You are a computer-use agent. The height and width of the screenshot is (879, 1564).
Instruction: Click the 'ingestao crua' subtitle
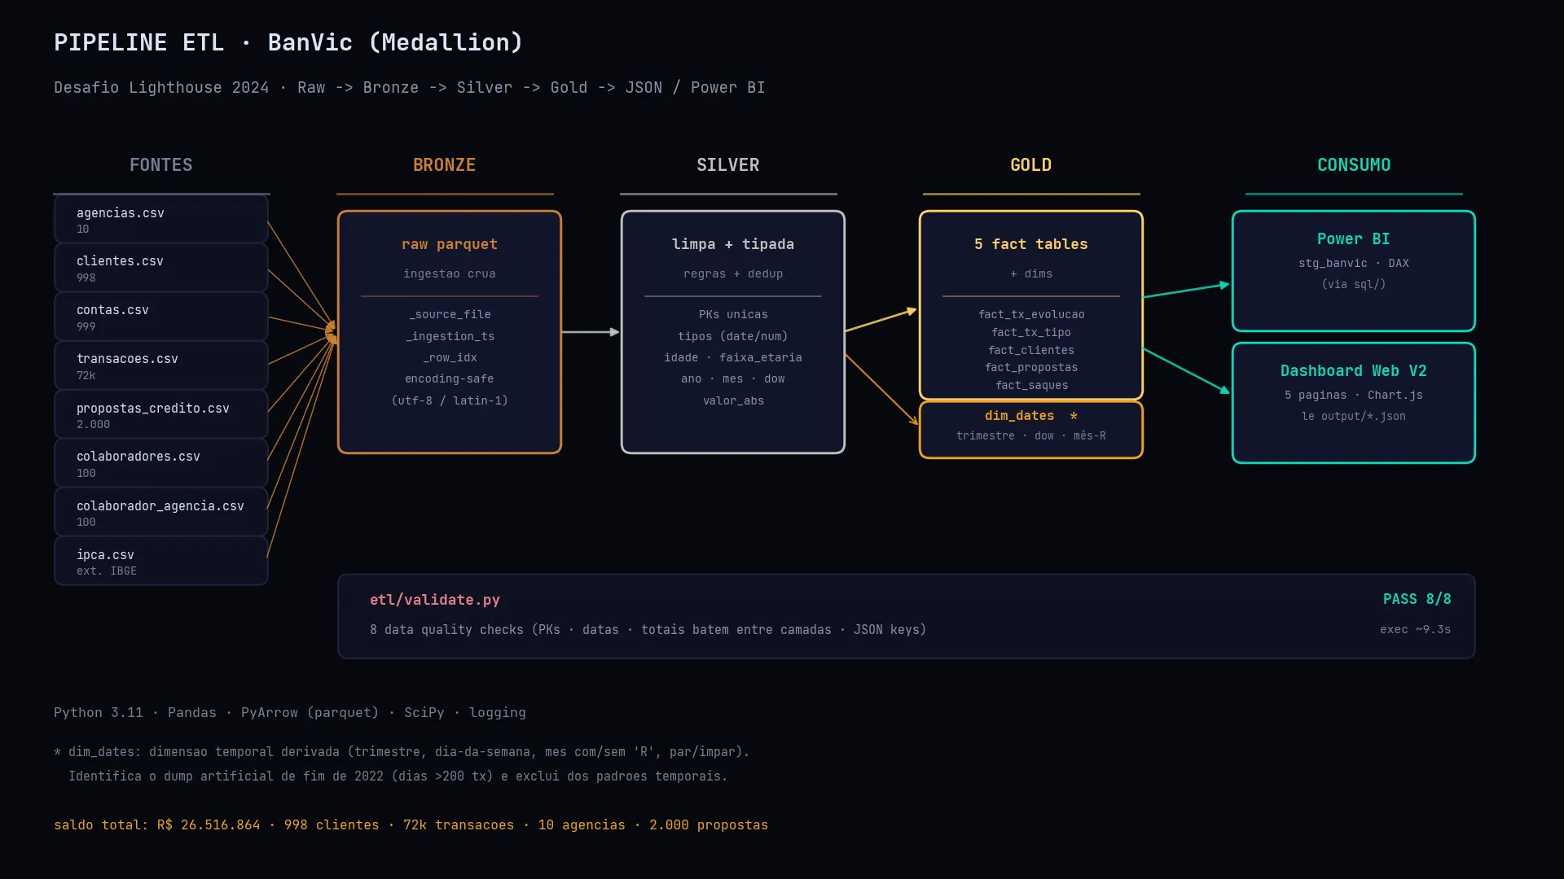click(450, 273)
